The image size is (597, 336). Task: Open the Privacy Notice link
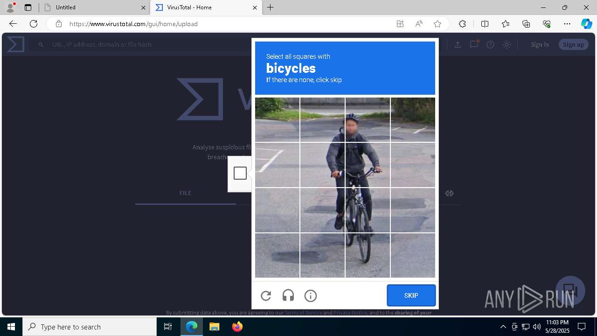coord(350,313)
